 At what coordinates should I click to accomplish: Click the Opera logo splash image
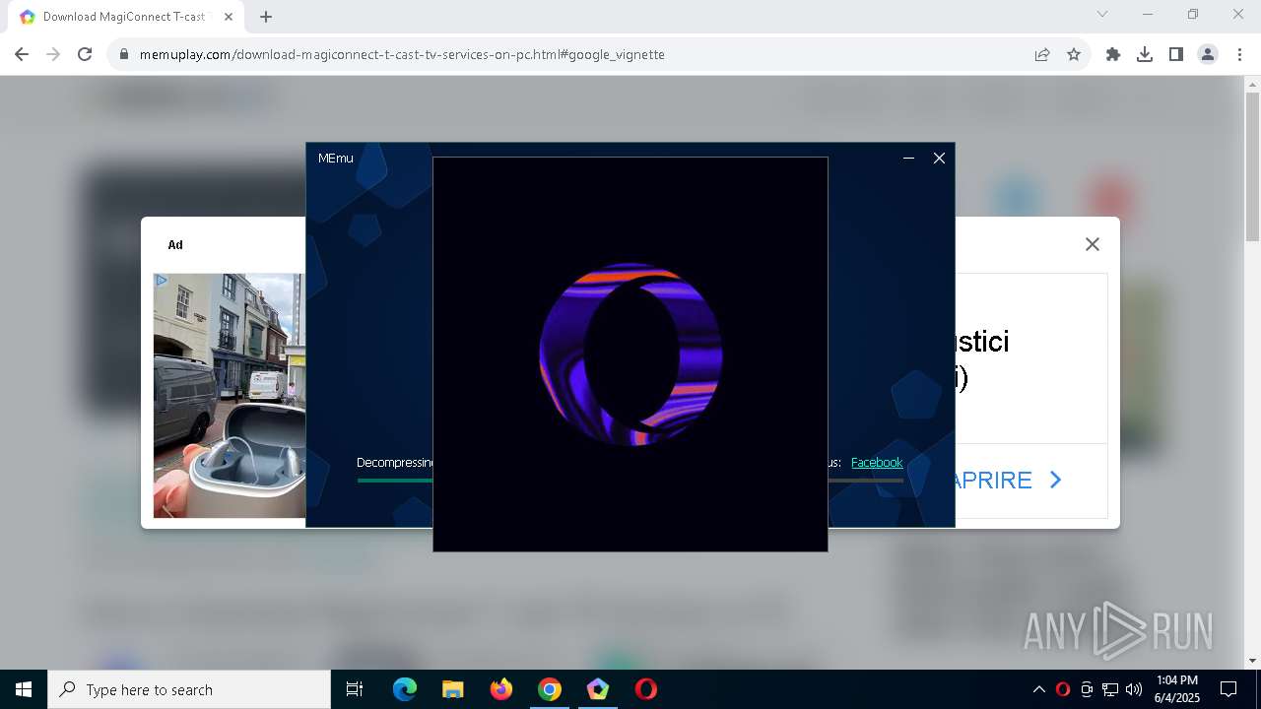click(x=630, y=354)
